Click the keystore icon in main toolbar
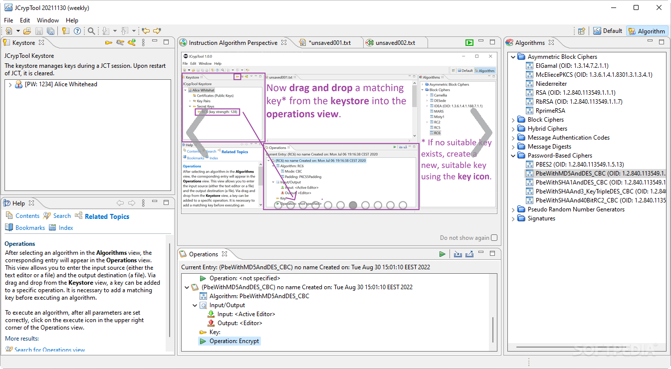Viewport: 671px width, 369px height. [x=66, y=31]
